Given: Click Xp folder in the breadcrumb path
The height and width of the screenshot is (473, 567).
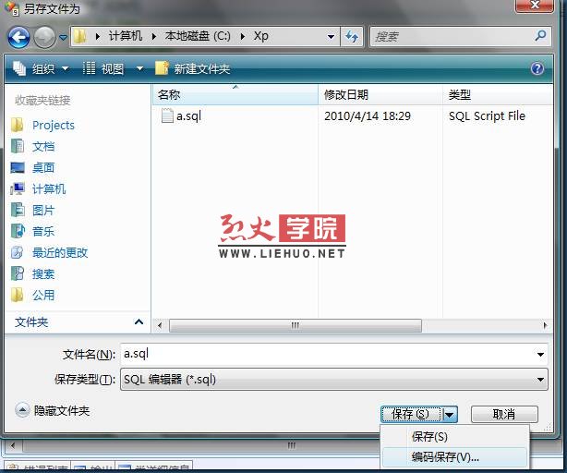Looking at the screenshot, I should point(260,36).
